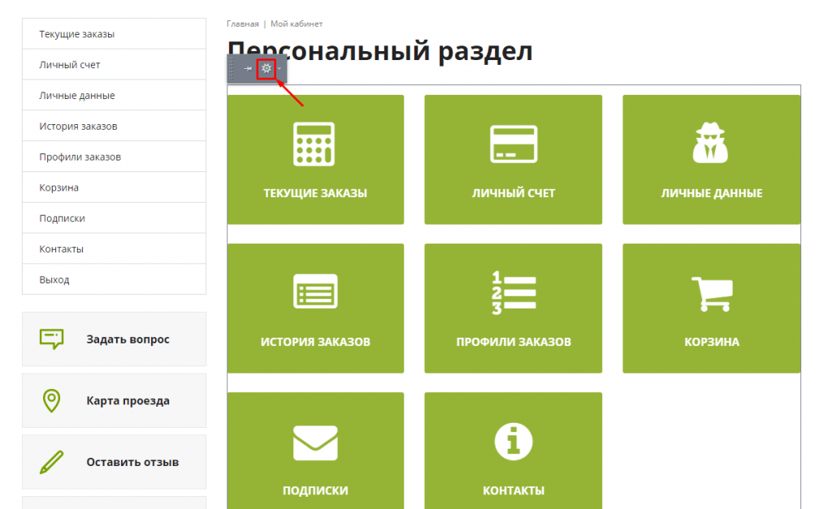Open the dropdown arrow beside the gear icon
The image size is (832, 509).
tap(279, 68)
